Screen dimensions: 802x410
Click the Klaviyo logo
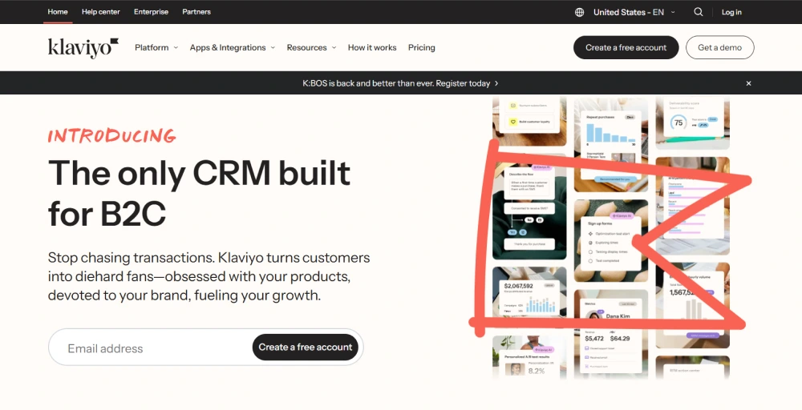pos(83,48)
